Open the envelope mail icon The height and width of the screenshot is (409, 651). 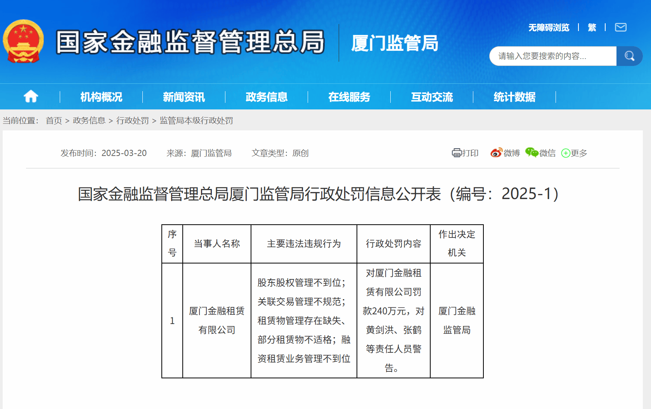[x=620, y=27]
